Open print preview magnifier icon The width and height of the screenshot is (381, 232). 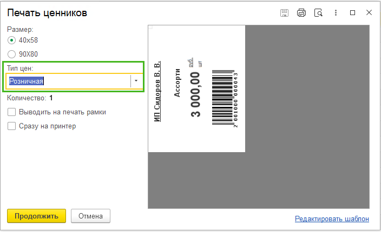click(318, 13)
